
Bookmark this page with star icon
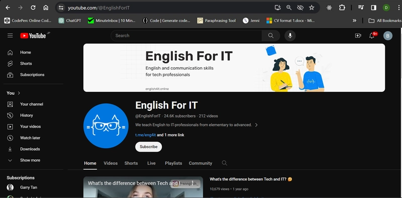pos(312,8)
